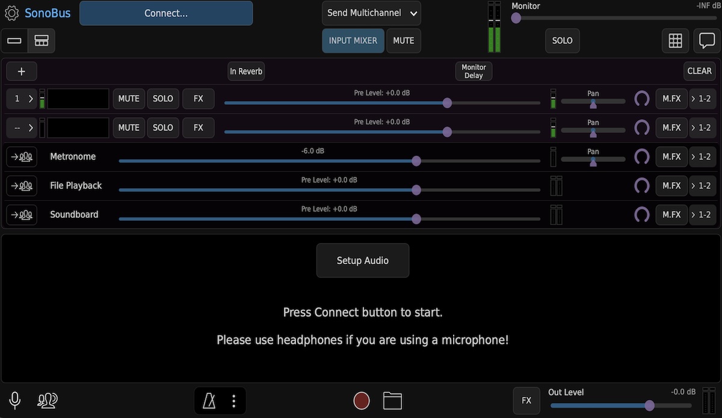Expand channel 1 input selector
Viewport: 722px width, 418px height.
[22, 99]
